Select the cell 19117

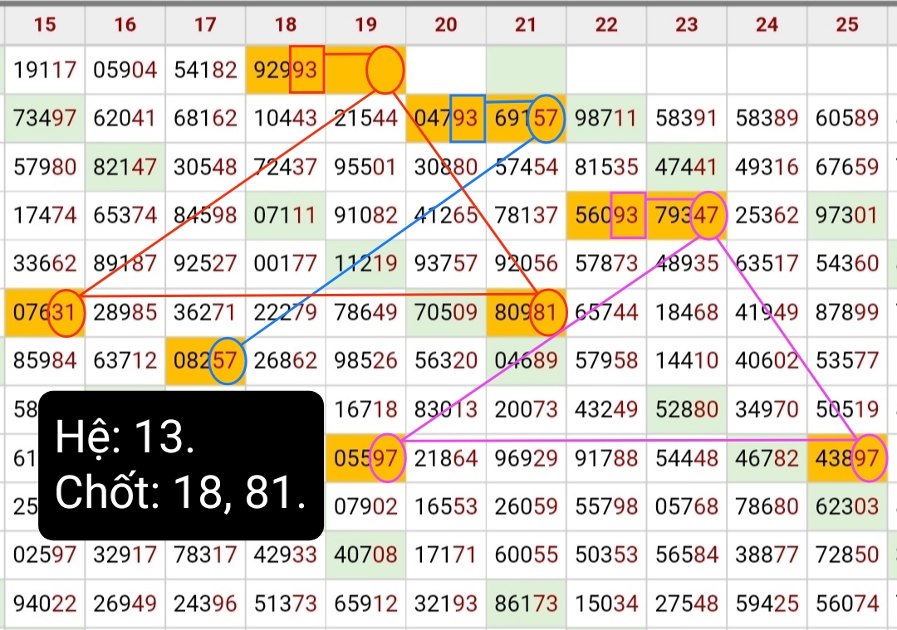(x=45, y=70)
